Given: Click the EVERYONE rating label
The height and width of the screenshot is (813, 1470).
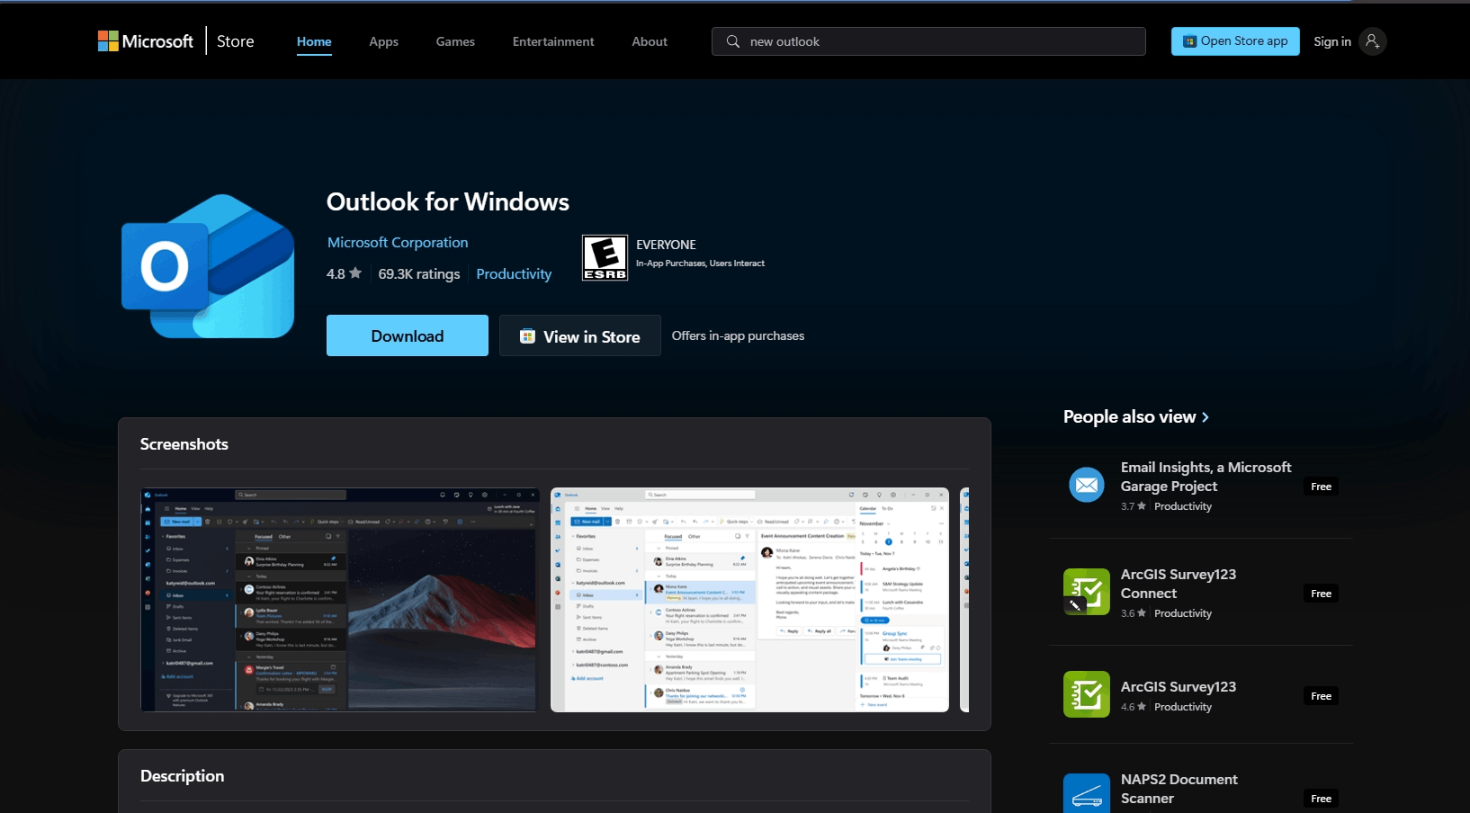Looking at the screenshot, I should pyautogui.click(x=666, y=245).
